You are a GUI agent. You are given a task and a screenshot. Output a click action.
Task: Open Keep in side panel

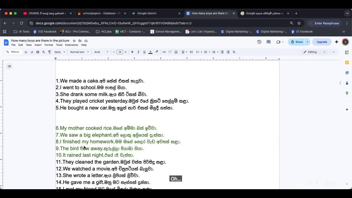click(x=347, y=62)
